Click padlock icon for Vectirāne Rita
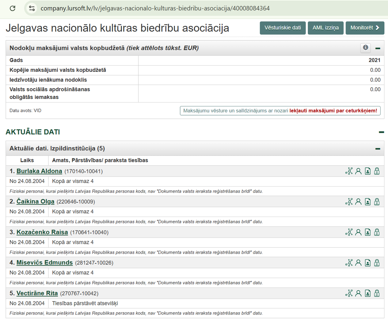The image size is (388, 323). [377, 293]
